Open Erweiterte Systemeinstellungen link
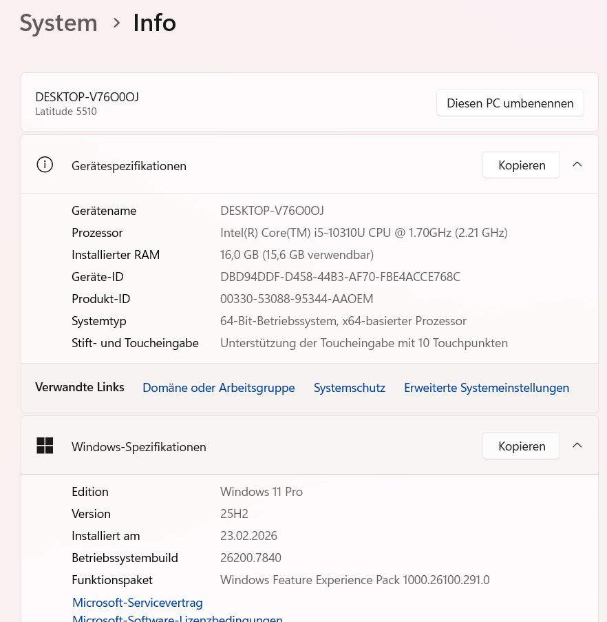Viewport: 607px width, 622px height. [487, 388]
